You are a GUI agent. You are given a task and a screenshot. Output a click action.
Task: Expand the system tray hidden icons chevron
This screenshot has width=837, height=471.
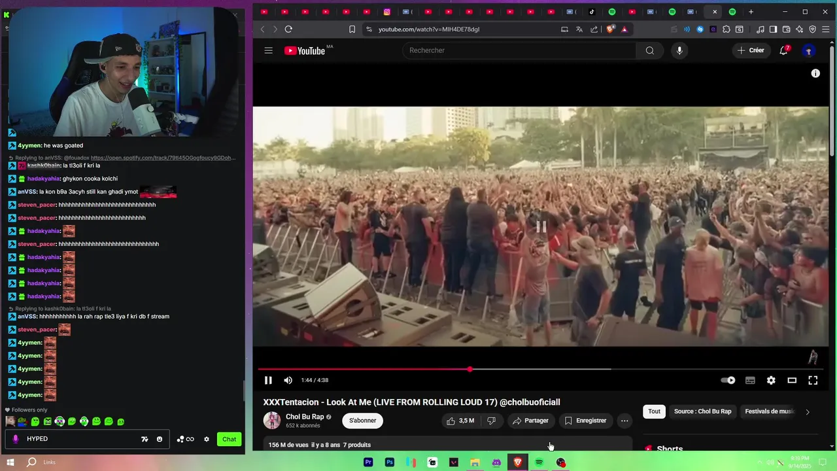coord(761,462)
